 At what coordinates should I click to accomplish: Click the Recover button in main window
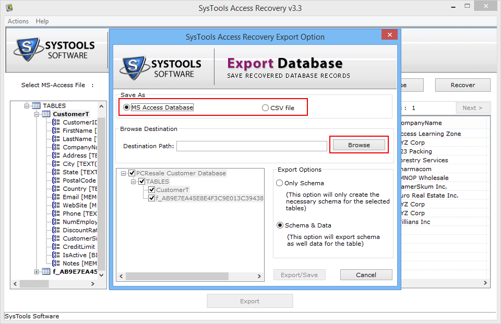click(463, 85)
